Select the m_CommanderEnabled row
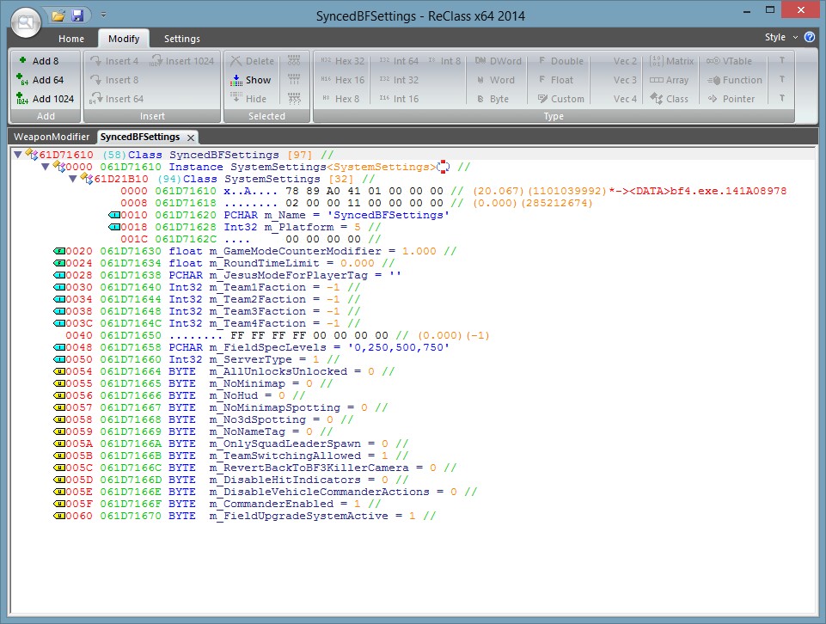 coord(217,504)
